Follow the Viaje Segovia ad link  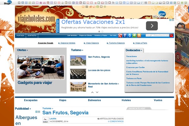91,43
